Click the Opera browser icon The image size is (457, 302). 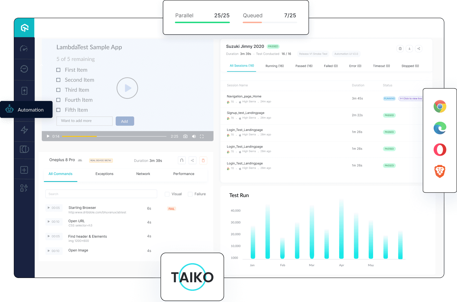440,150
